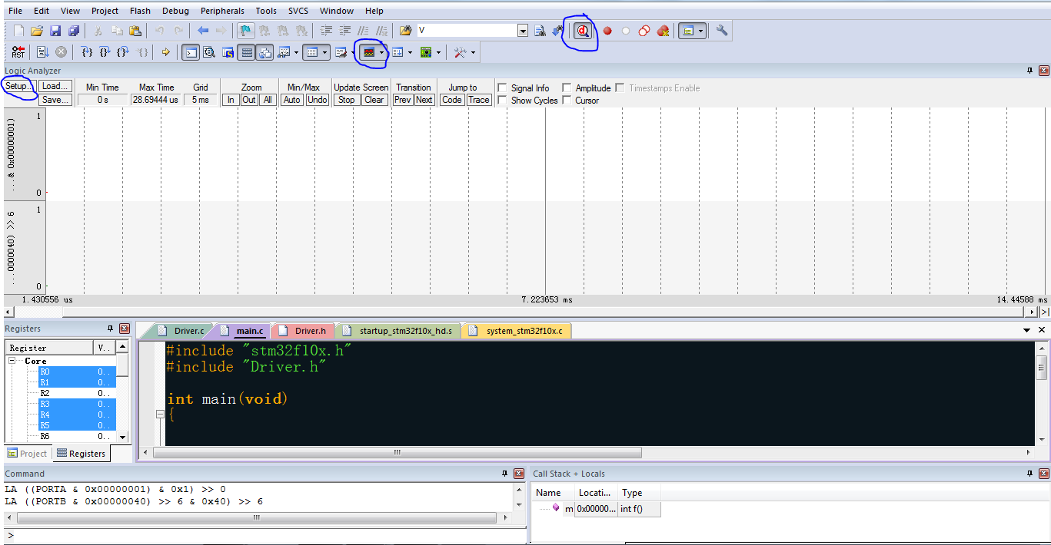Enable the Amplitude checkbox
1051x545 pixels.
567,88
